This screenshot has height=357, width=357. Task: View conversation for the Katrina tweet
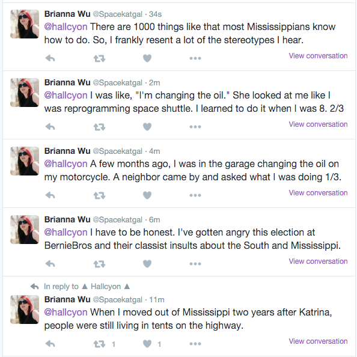[x=318, y=341]
